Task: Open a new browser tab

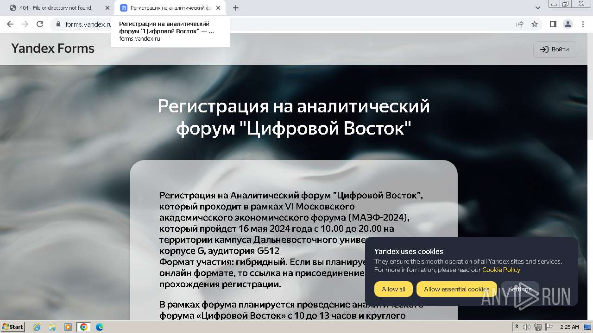Action: pos(236,8)
